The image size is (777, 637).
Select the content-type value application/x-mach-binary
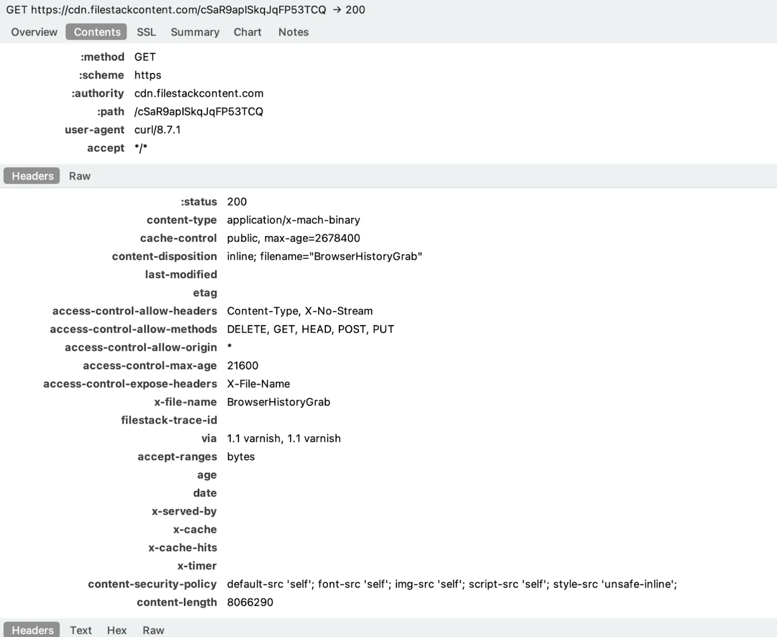coord(293,220)
